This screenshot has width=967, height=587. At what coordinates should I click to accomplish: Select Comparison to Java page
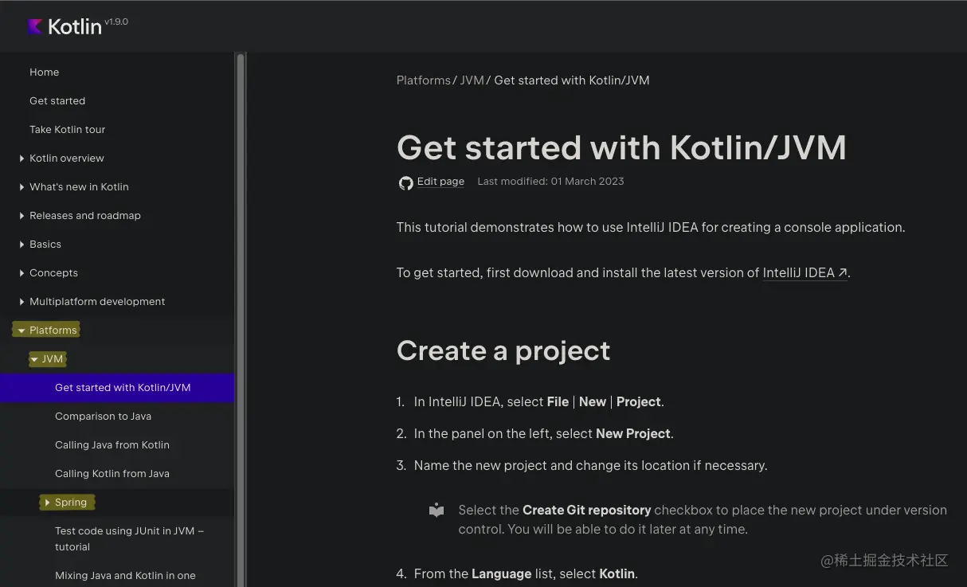103,417
